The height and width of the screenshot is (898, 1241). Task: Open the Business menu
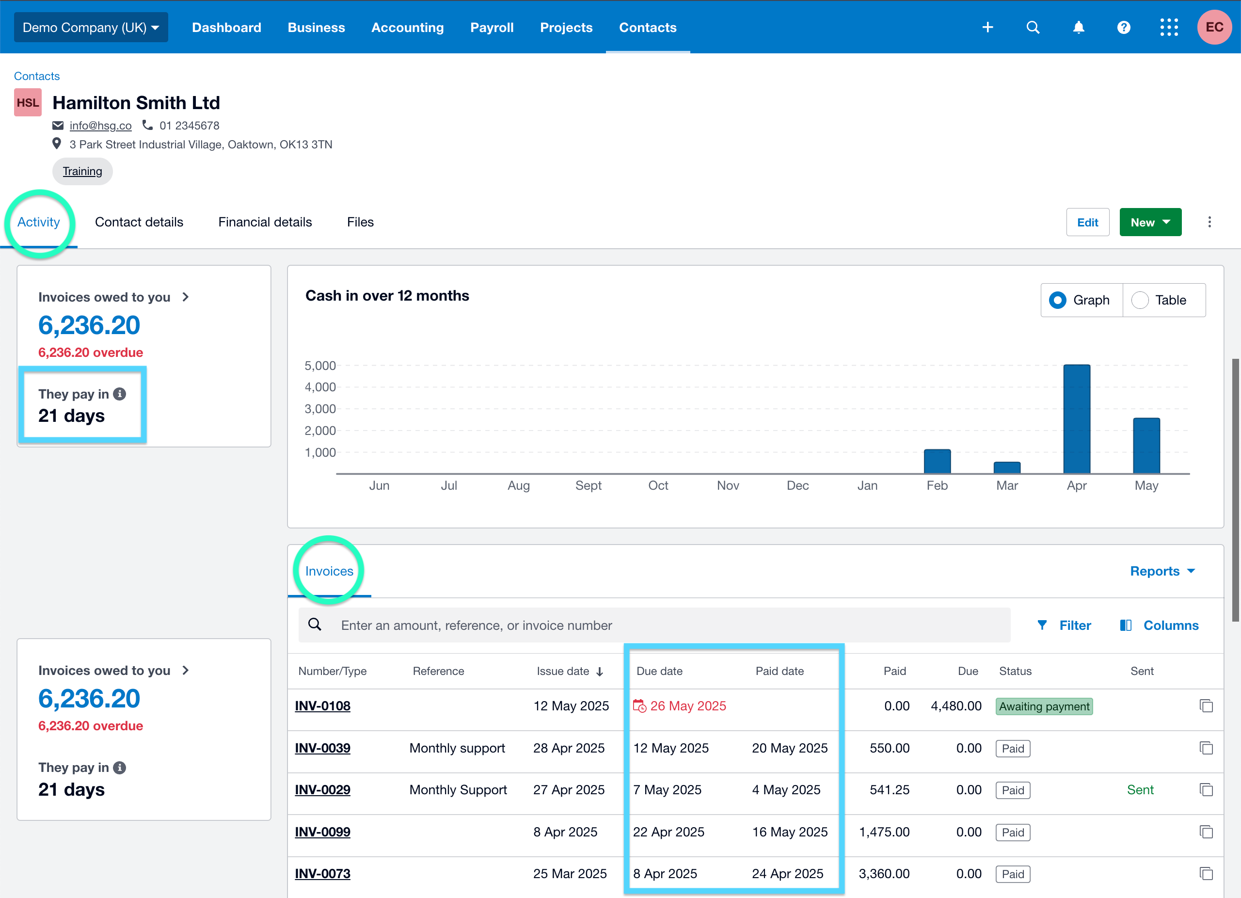316,27
